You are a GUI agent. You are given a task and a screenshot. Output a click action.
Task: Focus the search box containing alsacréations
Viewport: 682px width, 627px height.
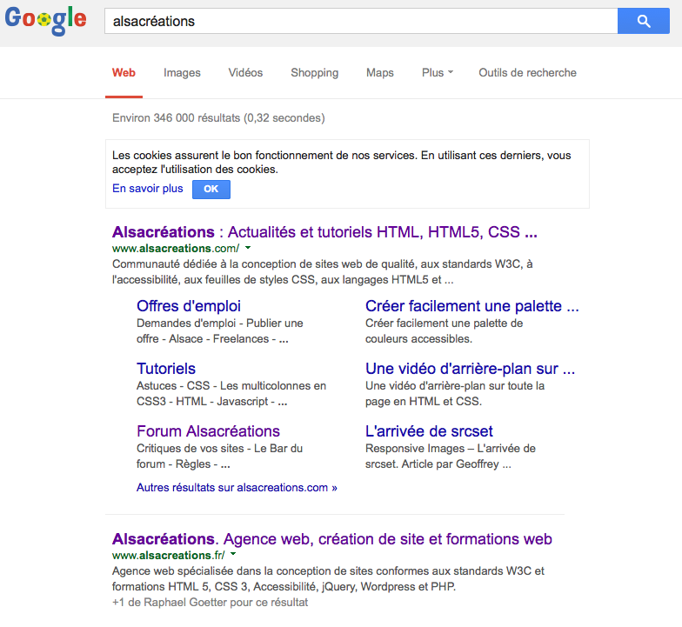[x=361, y=21]
